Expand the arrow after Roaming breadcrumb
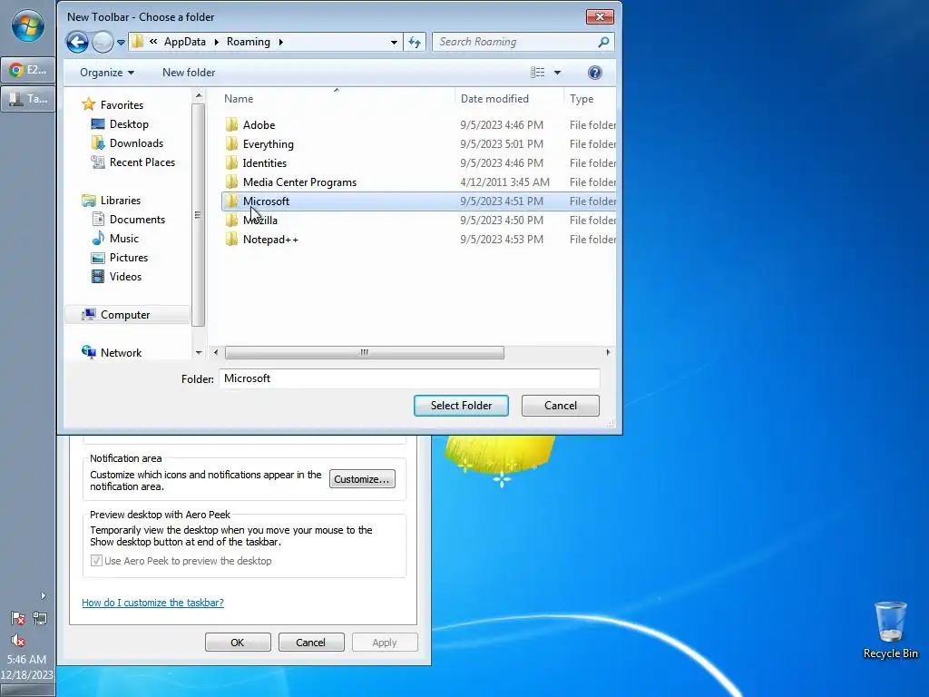The height and width of the screenshot is (697, 929). coord(281,42)
